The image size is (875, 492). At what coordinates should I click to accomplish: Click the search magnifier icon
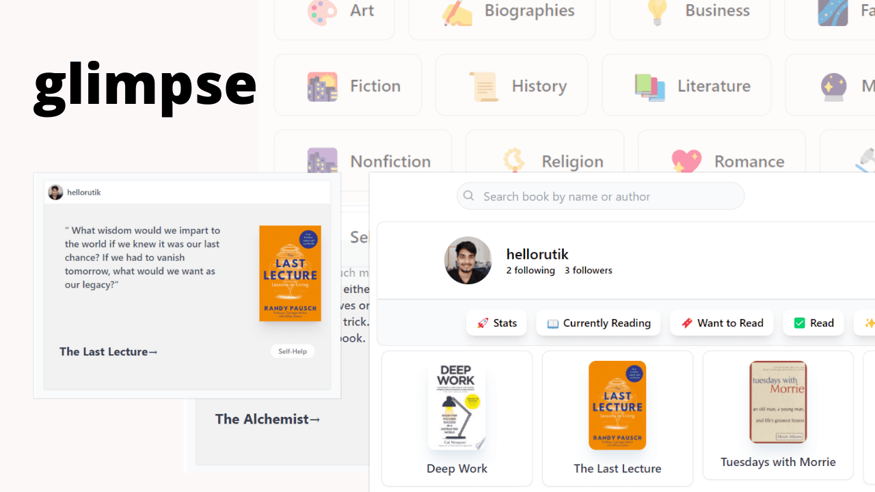(469, 196)
